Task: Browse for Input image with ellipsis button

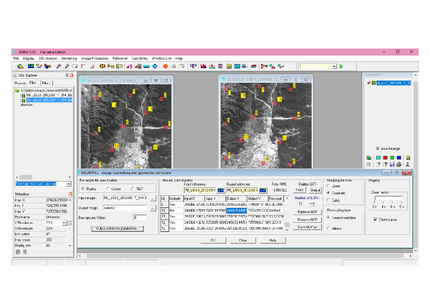Action: [153, 198]
